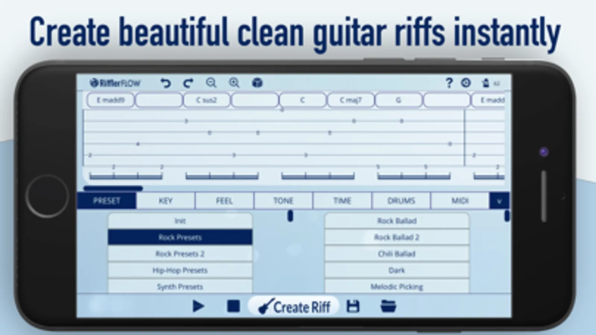This screenshot has width=596, height=335.
Task: Choose the Chili Ballad preset
Action: (397, 254)
